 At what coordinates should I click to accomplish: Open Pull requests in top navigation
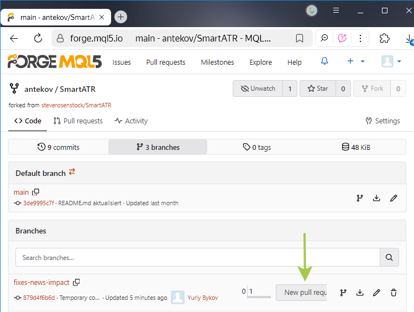tap(166, 63)
